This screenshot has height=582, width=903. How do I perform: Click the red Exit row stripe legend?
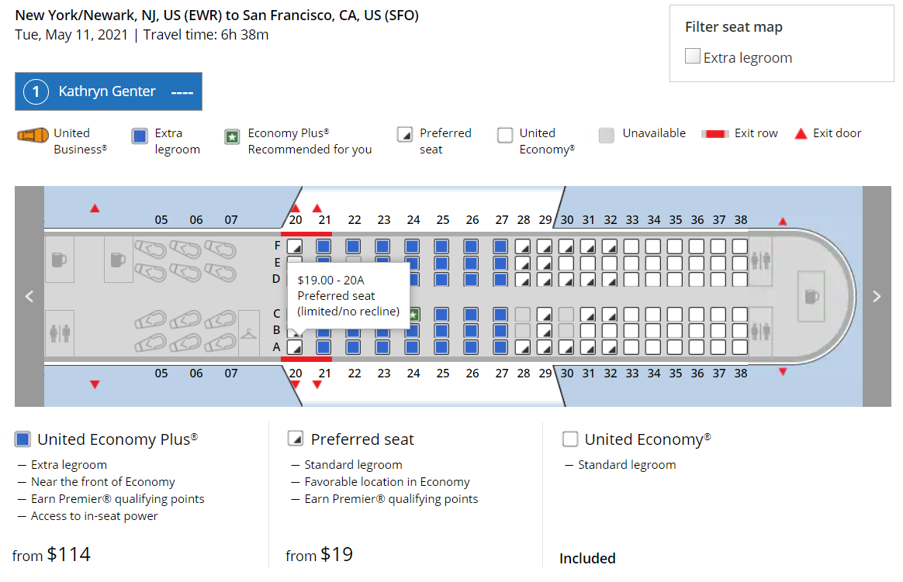pos(715,133)
